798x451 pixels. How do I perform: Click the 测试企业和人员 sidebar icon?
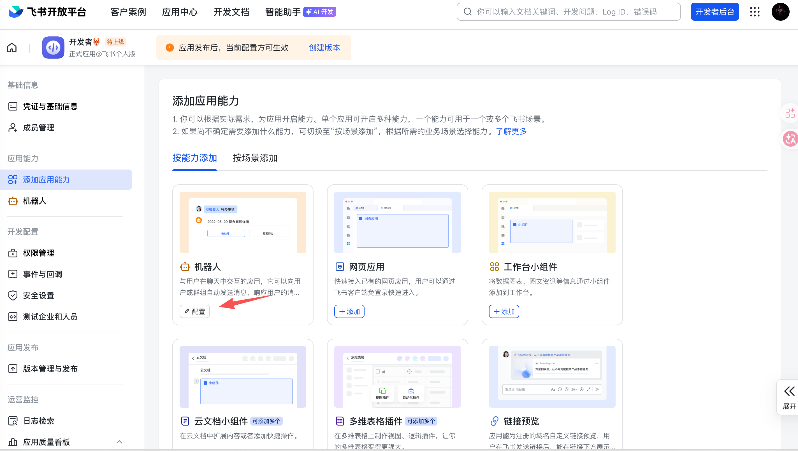tap(13, 317)
